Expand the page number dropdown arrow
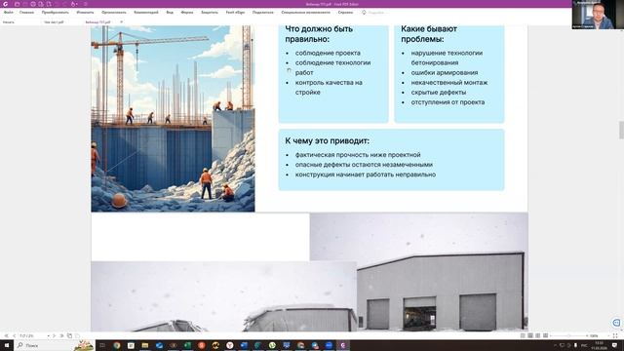624x351 pixels. click(x=49, y=336)
